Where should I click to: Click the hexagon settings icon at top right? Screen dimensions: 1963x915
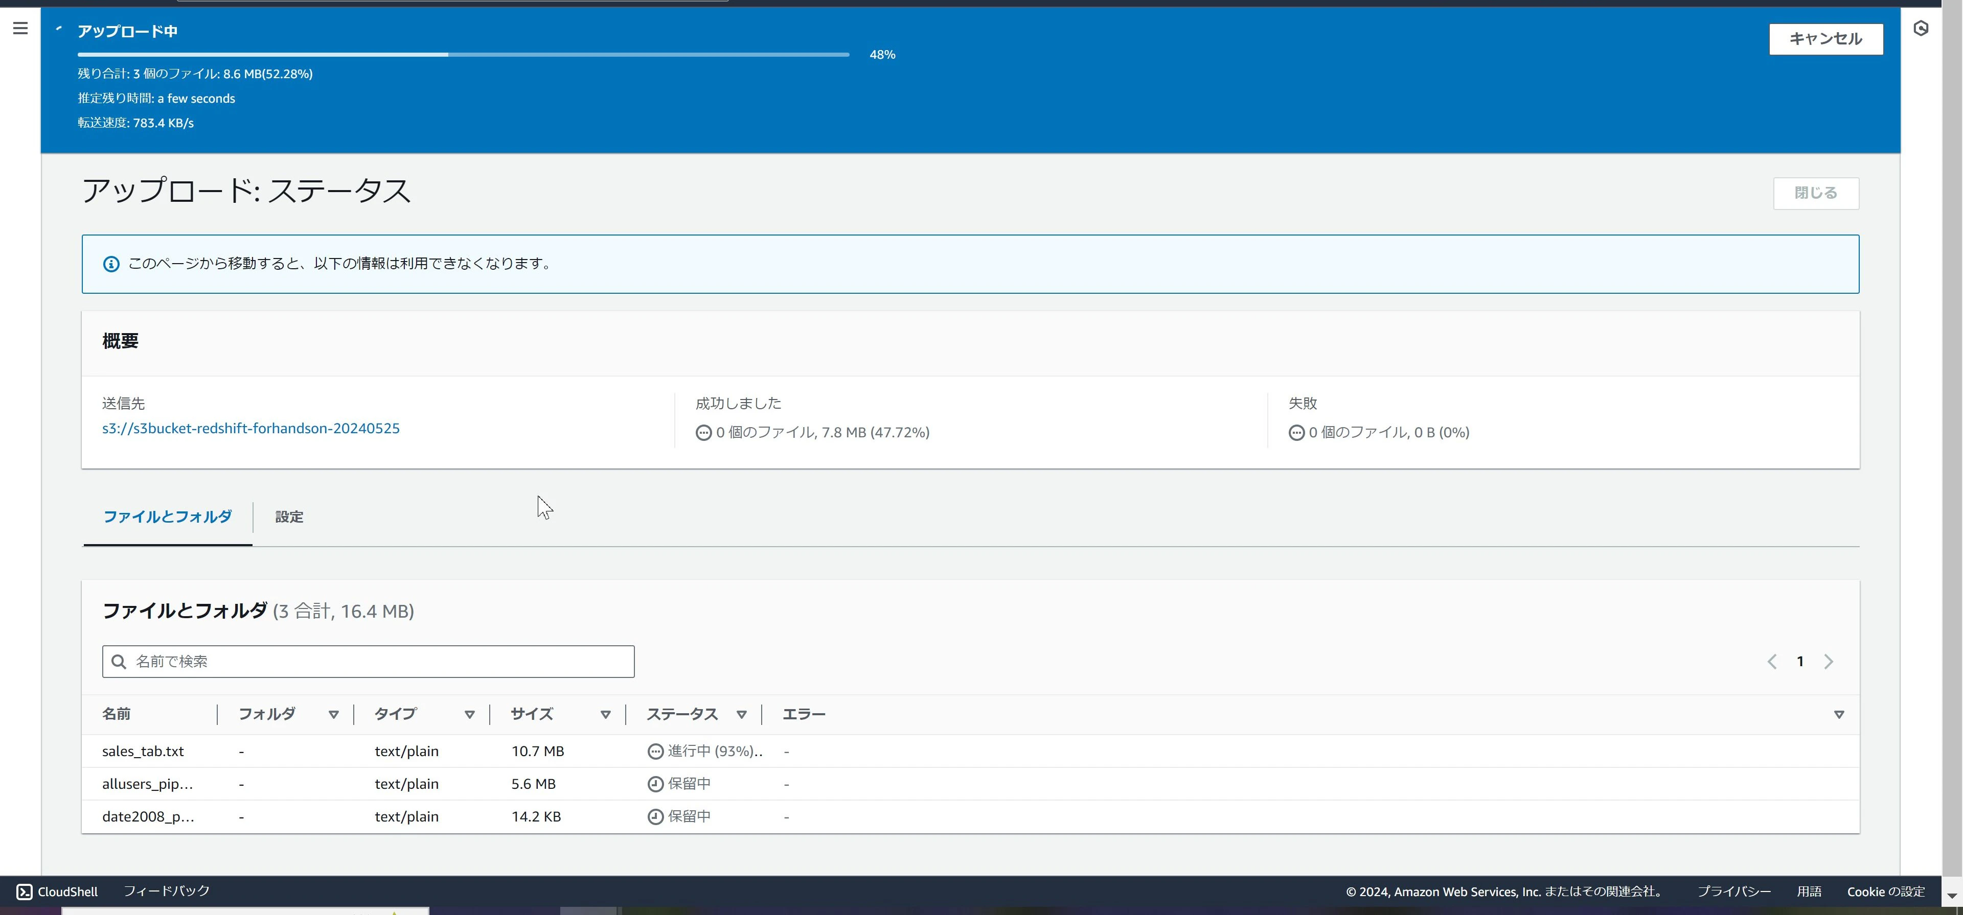pos(1921,28)
